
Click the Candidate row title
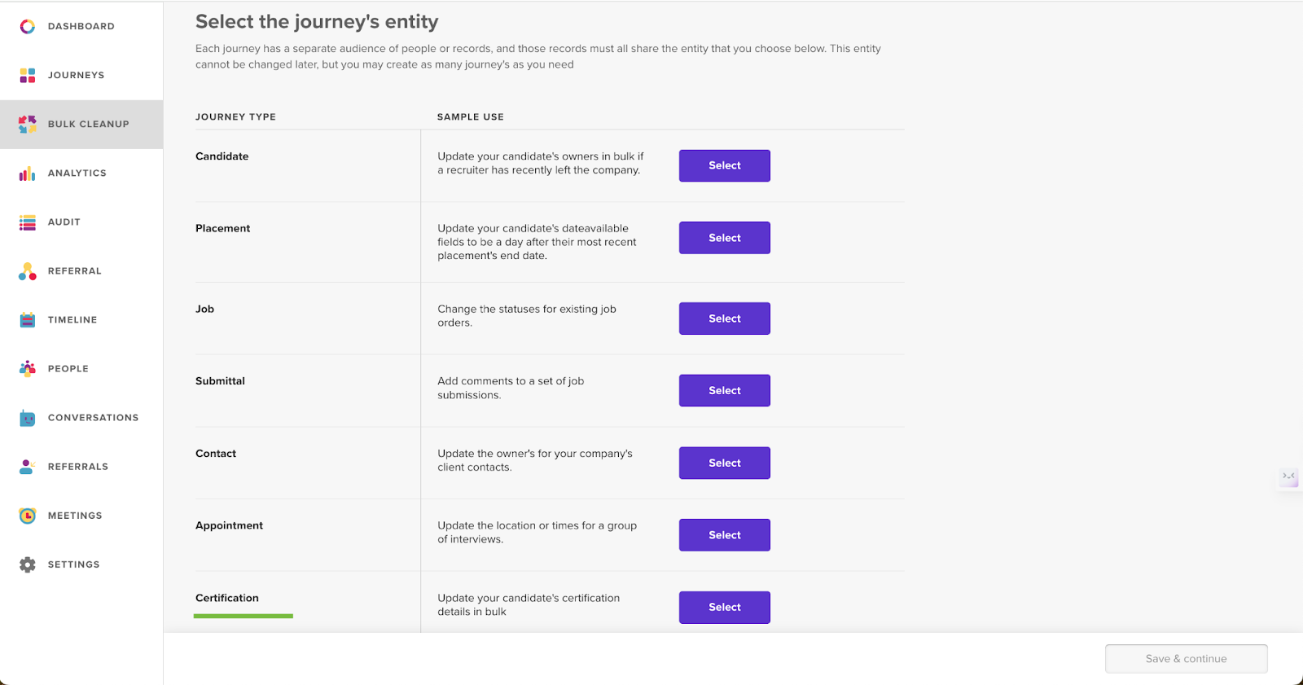point(222,156)
